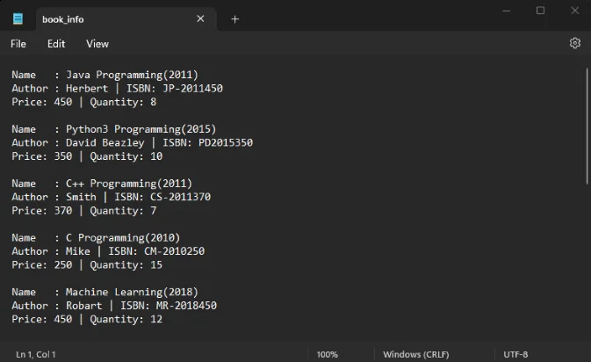The height and width of the screenshot is (362, 591).
Task: Click the 'Price: 450 | Quantity: 8' line
Action: [x=84, y=102]
